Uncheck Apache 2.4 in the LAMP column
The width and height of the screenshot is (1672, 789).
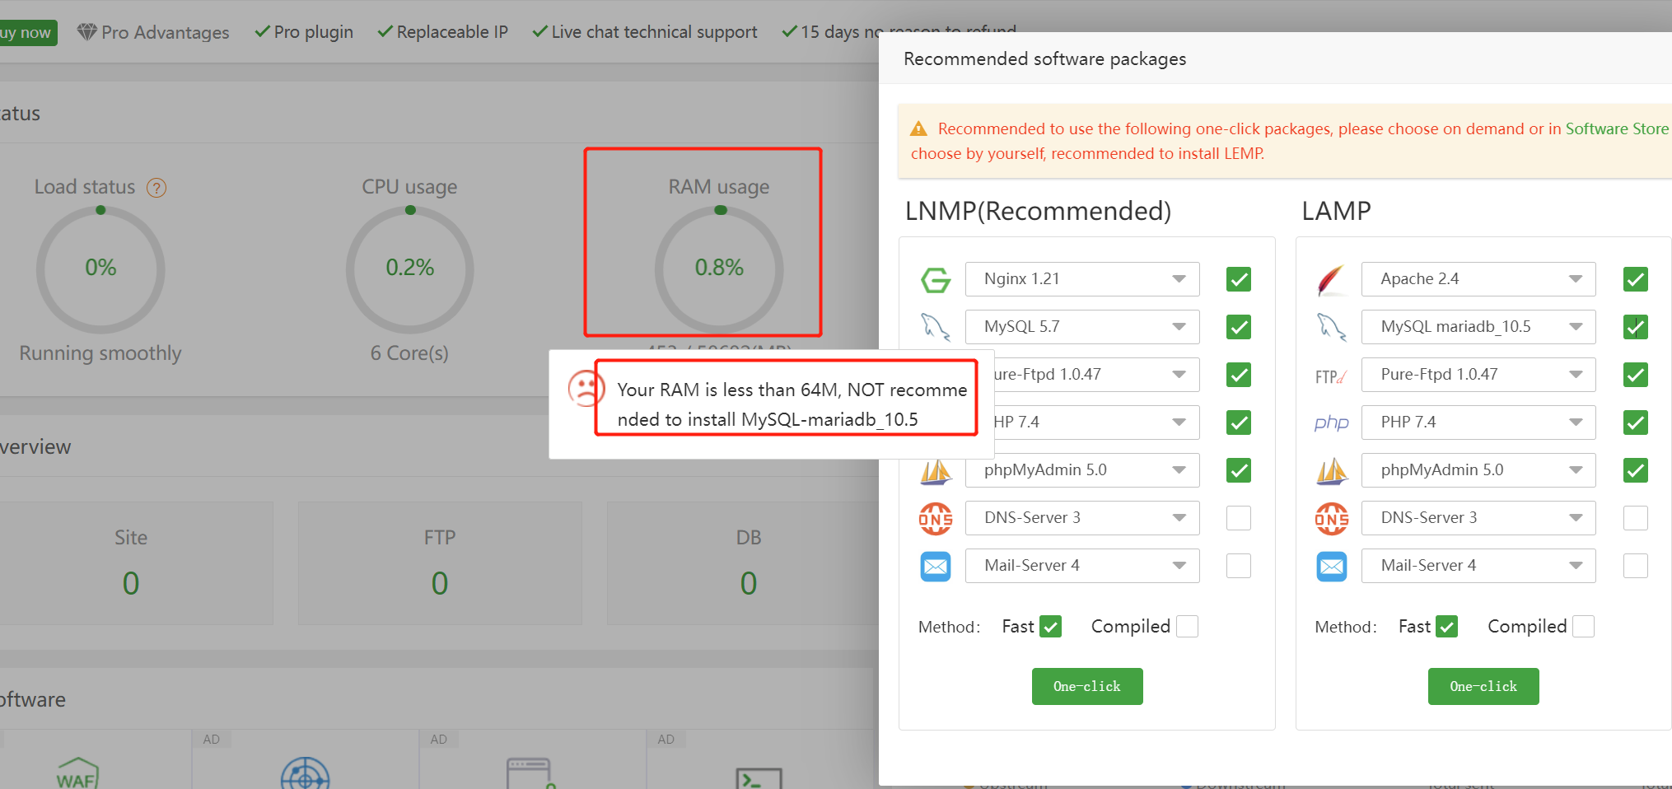1635,279
